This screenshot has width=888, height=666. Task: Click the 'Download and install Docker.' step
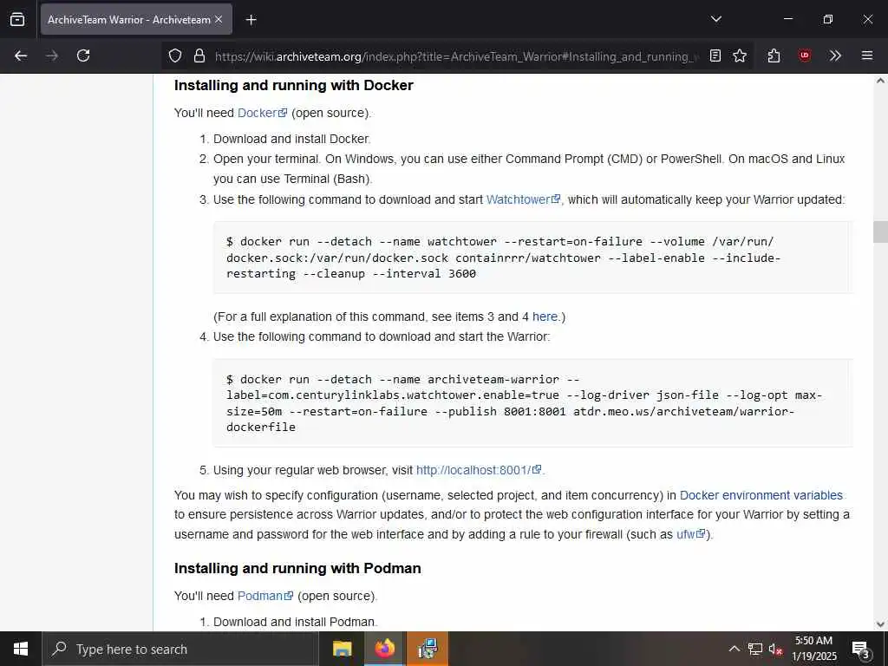pyautogui.click(x=291, y=139)
